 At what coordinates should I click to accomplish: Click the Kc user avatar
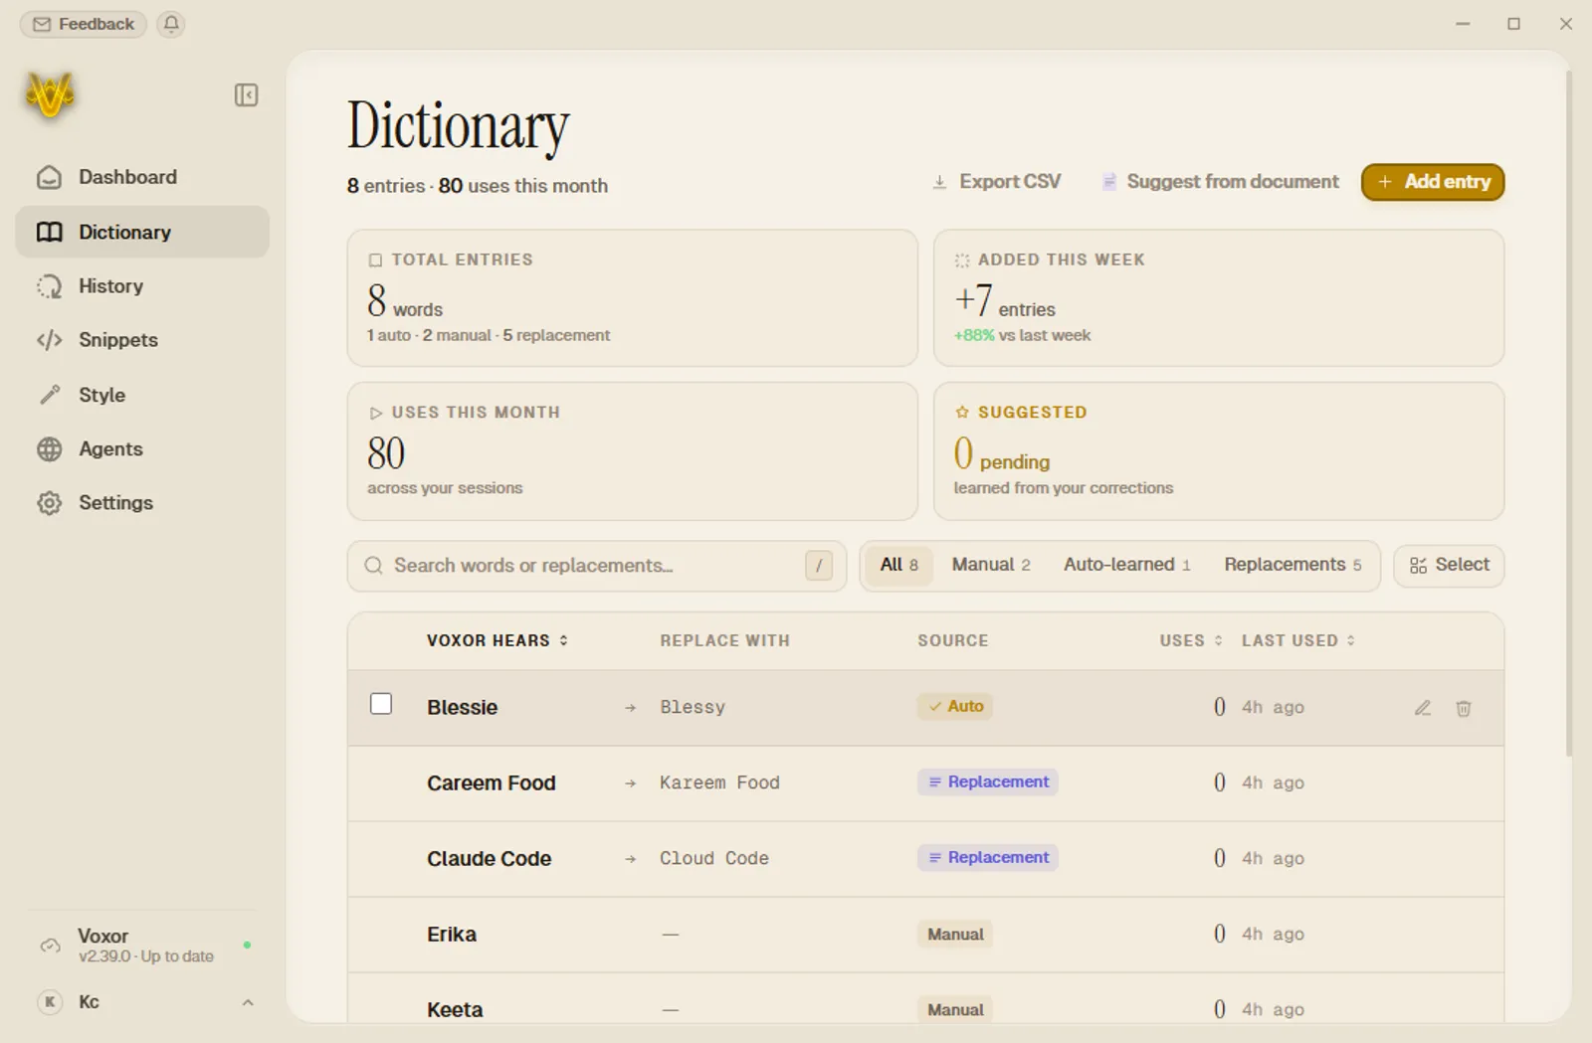[x=50, y=1002]
